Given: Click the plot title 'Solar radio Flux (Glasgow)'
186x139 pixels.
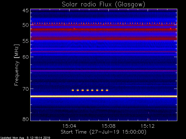Looking at the screenshot, I should (103, 5).
